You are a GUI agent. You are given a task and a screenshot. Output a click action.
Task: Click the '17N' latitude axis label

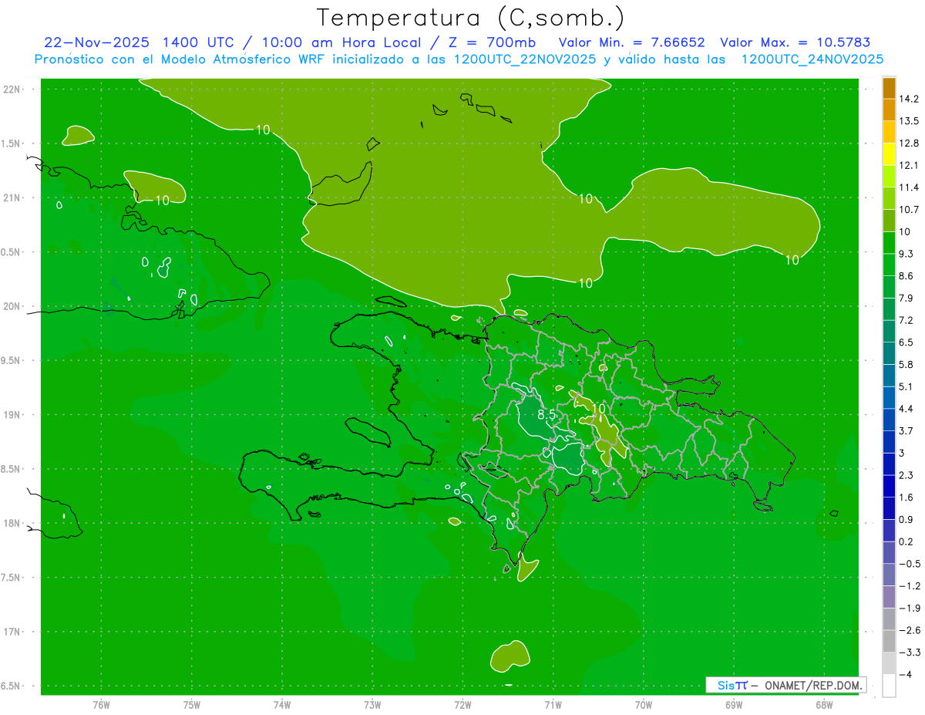point(12,632)
